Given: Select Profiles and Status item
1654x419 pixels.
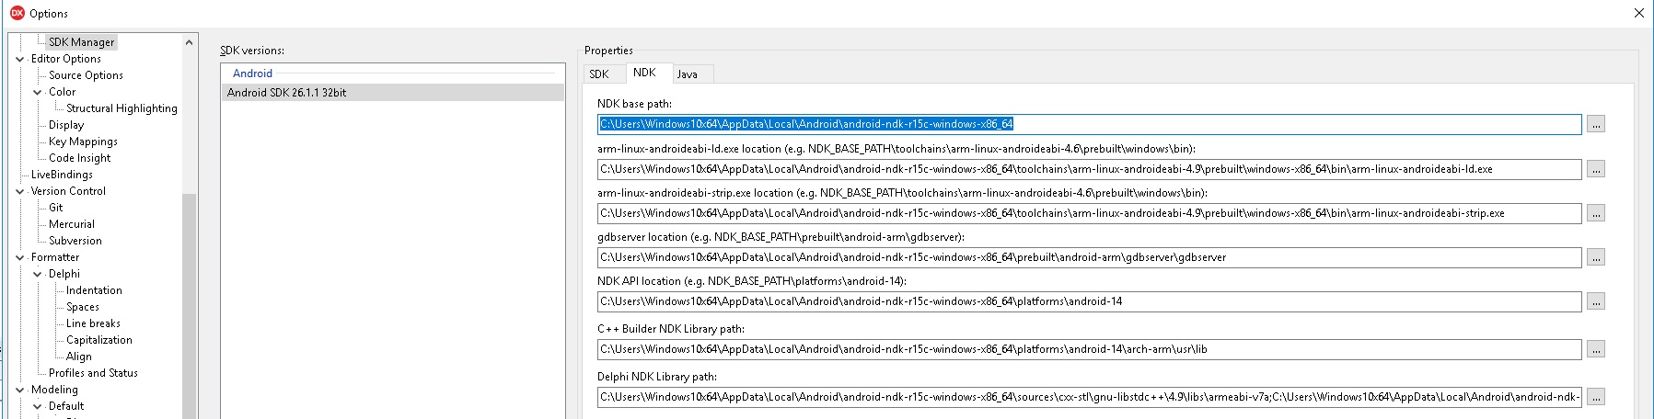Looking at the screenshot, I should click(x=93, y=373).
